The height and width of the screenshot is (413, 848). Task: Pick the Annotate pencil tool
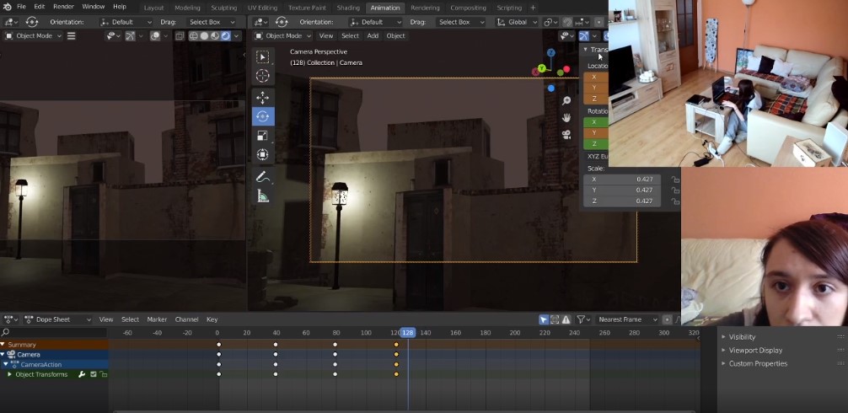(x=262, y=177)
